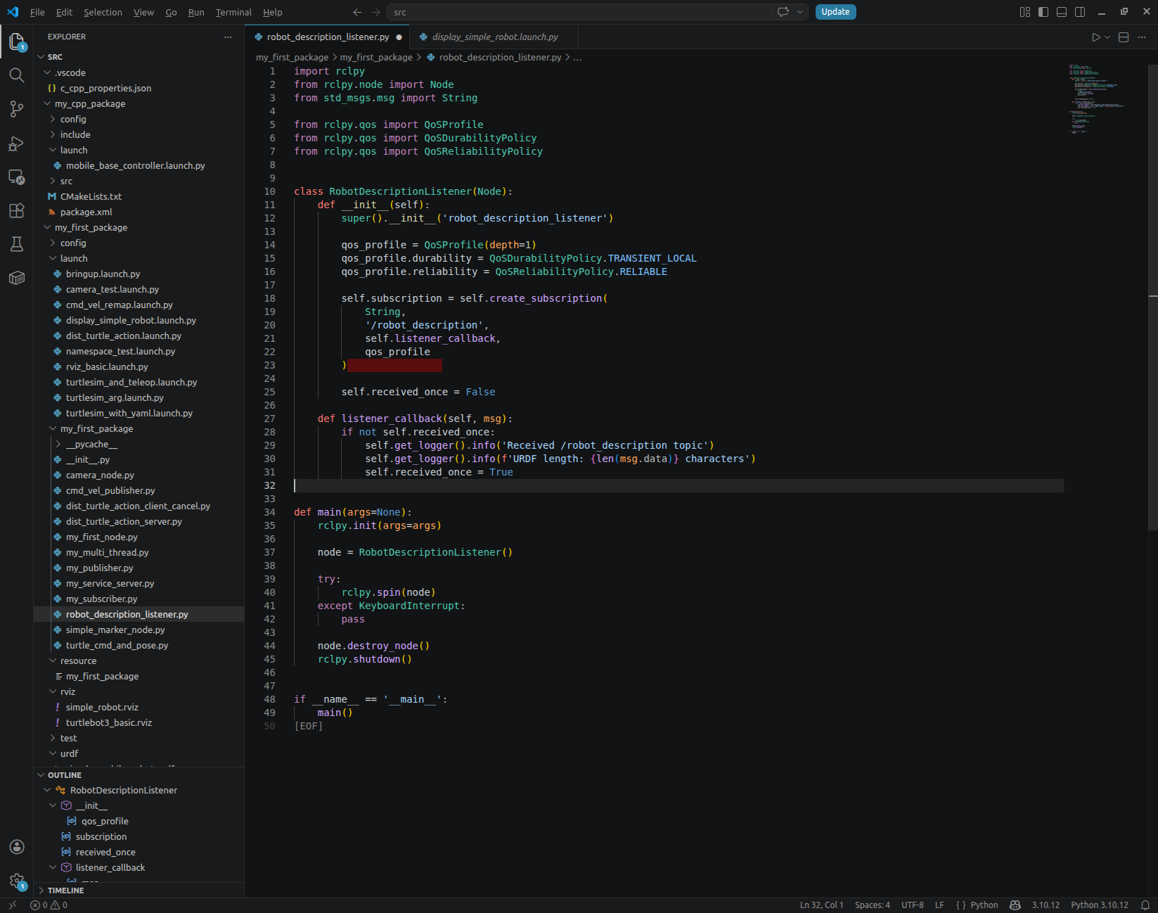Open the Terminal menu
Screen dimensions: 1158x913
tap(233, 12)
